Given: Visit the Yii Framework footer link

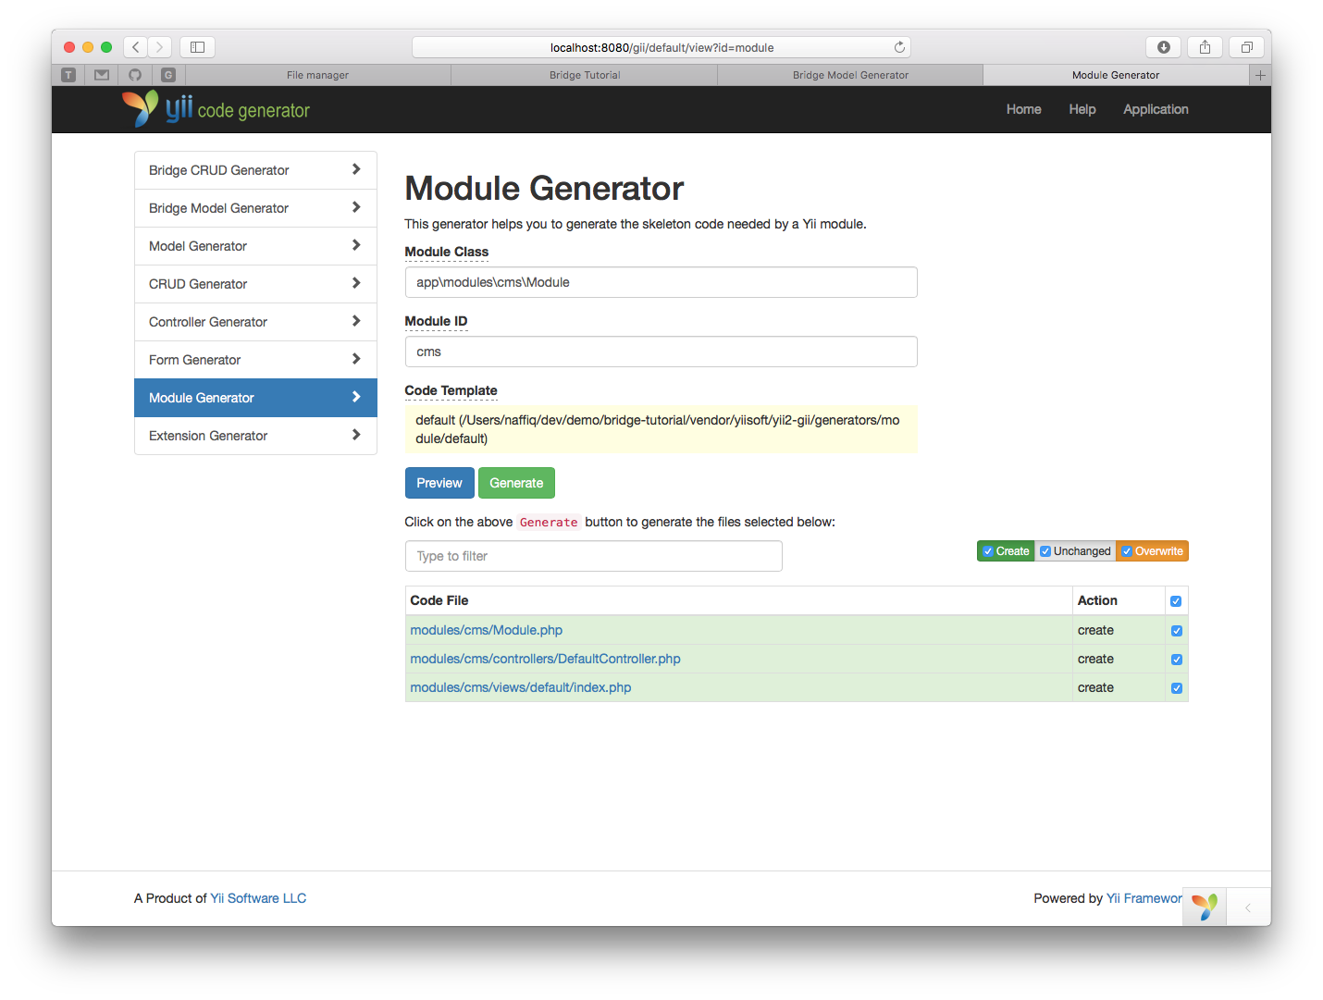Looking at the screenshot, I should [x=1144, y=898].
